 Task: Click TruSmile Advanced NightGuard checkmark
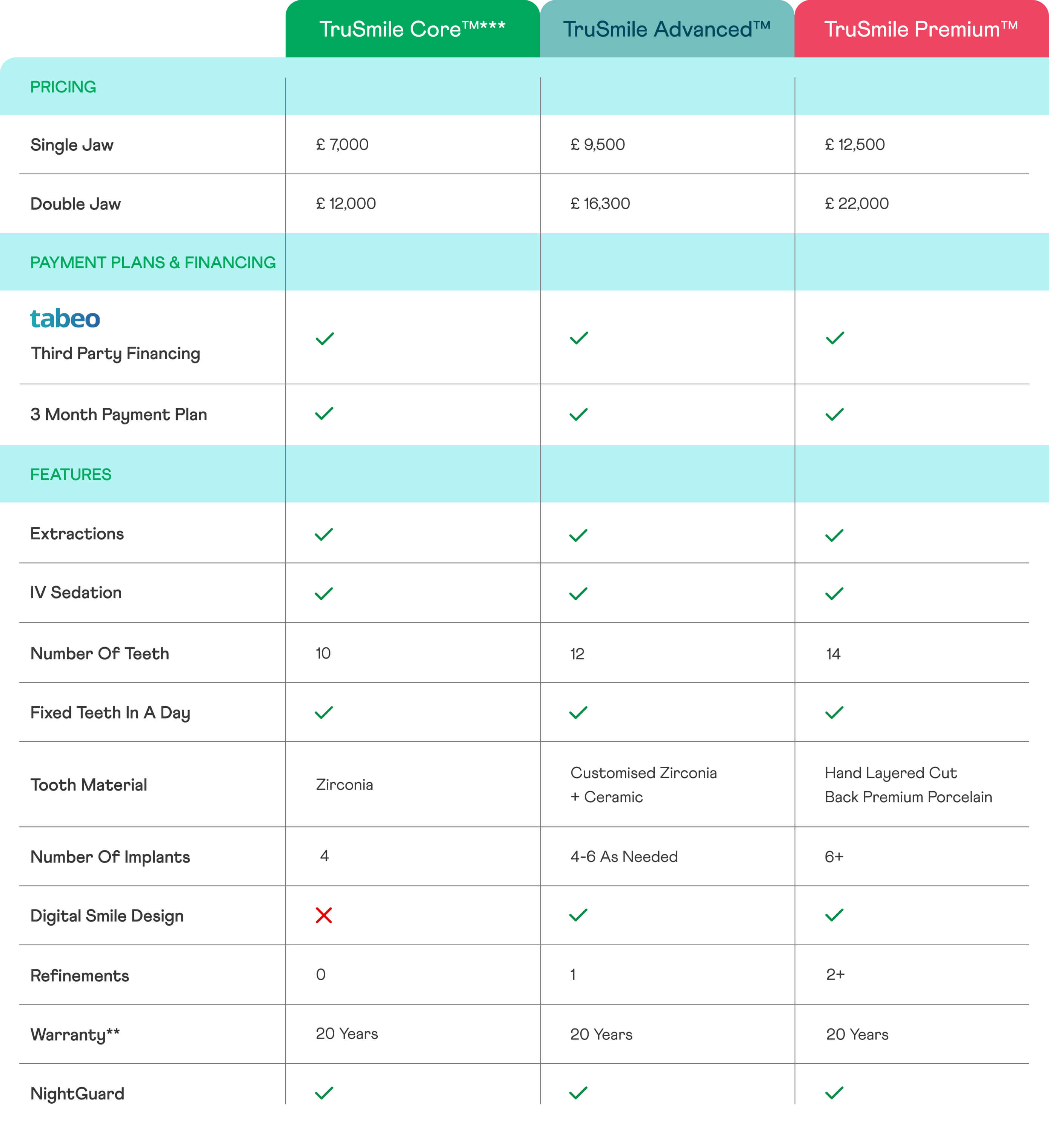578,1092
